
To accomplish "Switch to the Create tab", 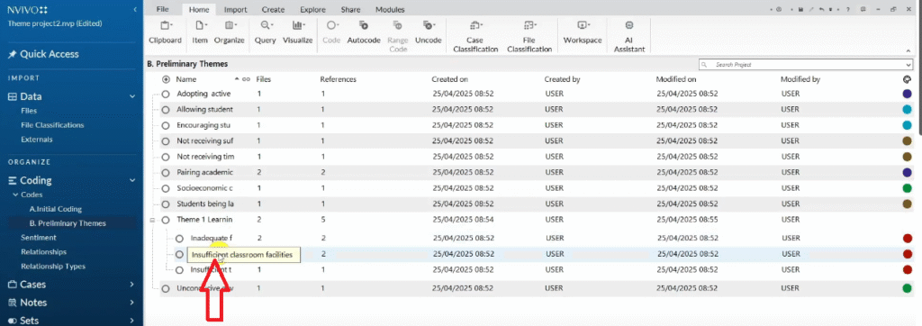I will 274,9.
